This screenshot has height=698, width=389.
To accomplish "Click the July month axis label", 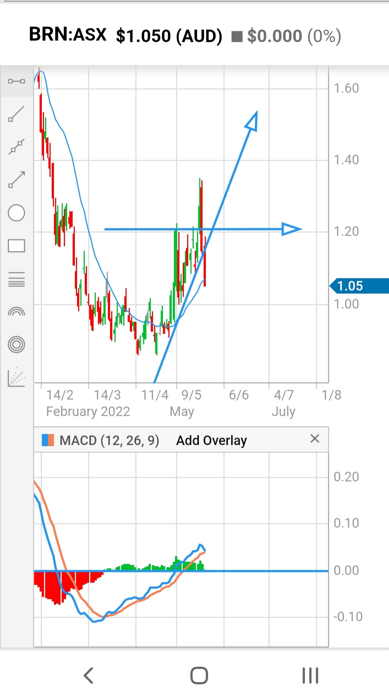I will (283, 412).
